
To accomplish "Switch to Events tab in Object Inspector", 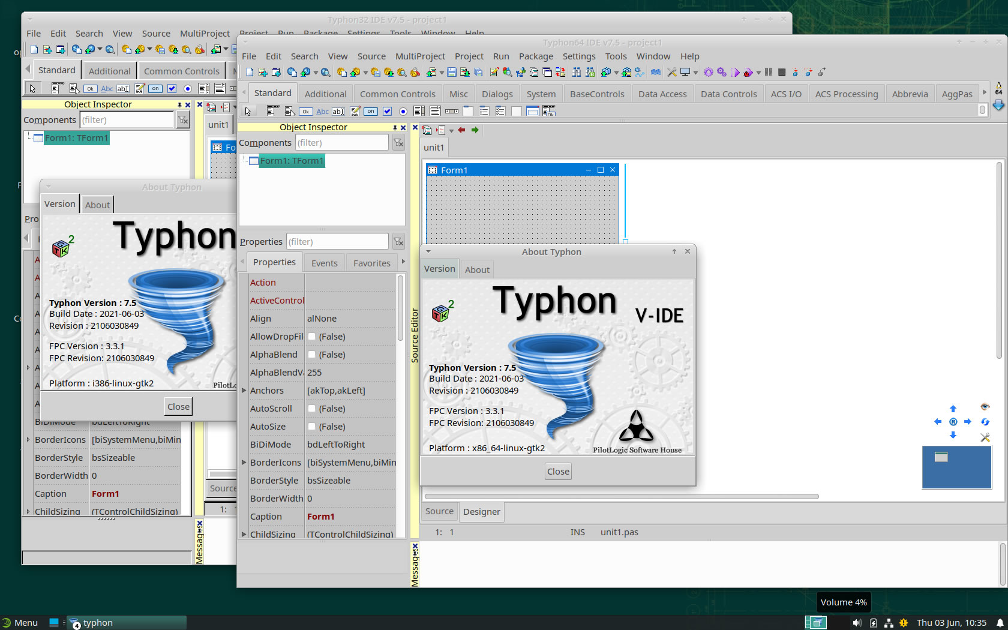I will tap(325, 263).
